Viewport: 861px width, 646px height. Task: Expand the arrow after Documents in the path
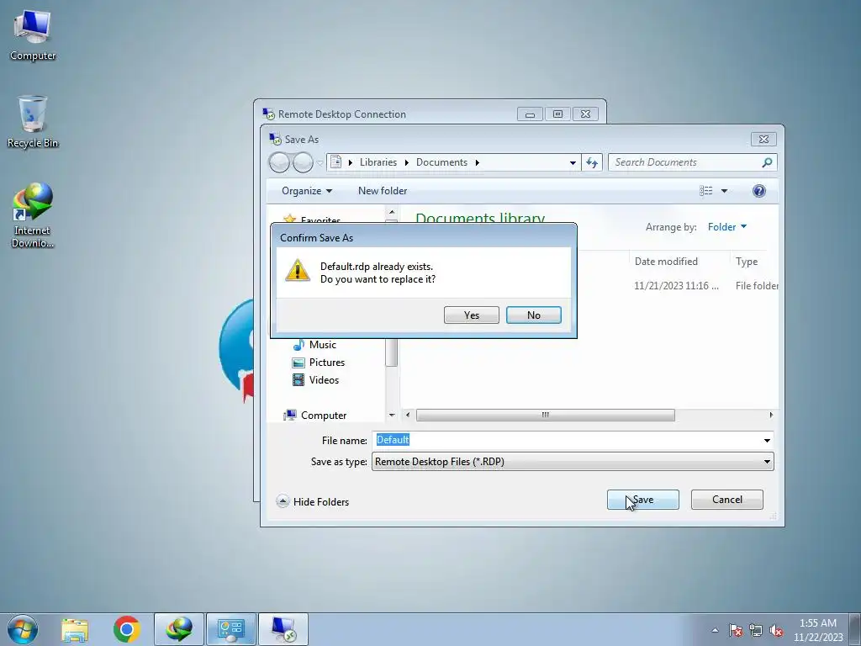[478, 162]
